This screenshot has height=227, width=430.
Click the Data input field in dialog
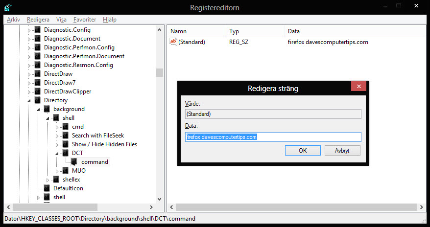[x=273, y=137]
